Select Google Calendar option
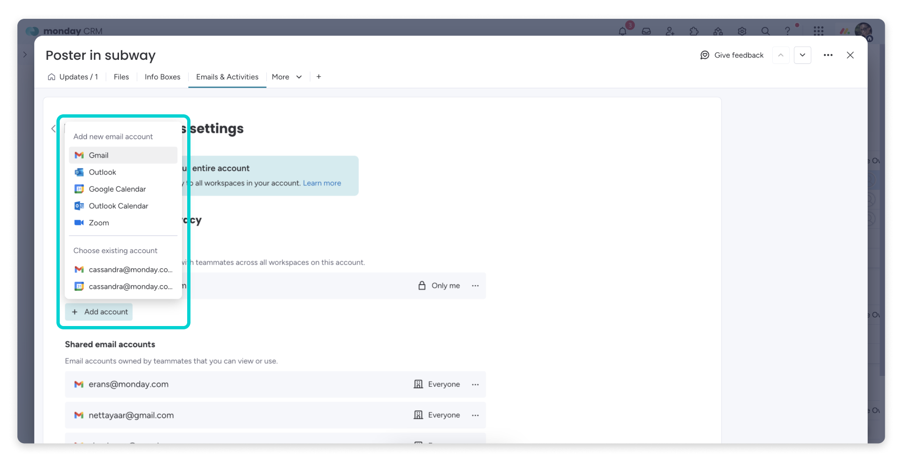903x462 pixels. 123,189
